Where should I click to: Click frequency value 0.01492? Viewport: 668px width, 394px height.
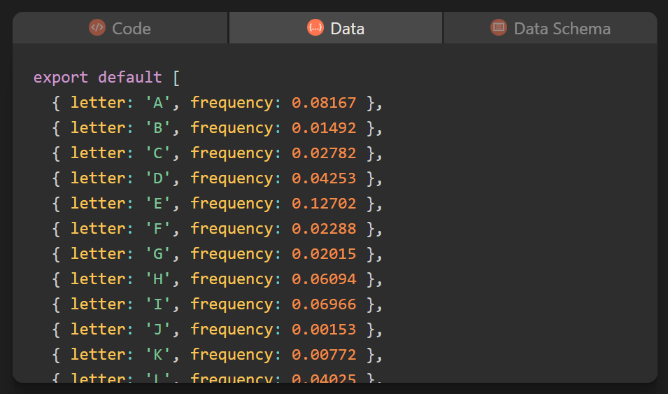[324, 128]
